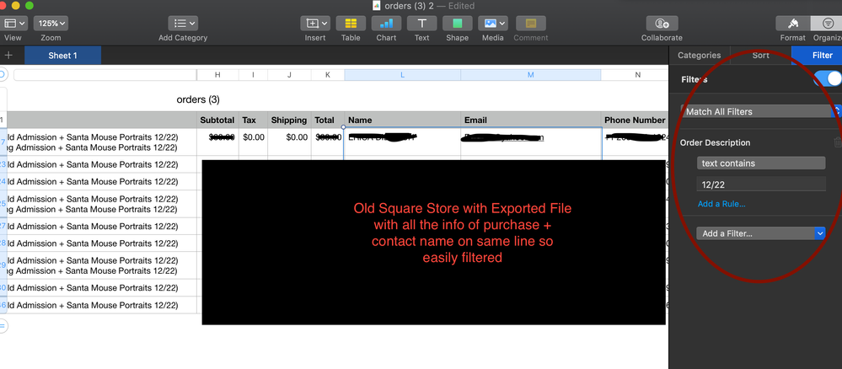Click the Add a Rule link
The height and width of the screenshot is (369, 842).
point(721,204)
